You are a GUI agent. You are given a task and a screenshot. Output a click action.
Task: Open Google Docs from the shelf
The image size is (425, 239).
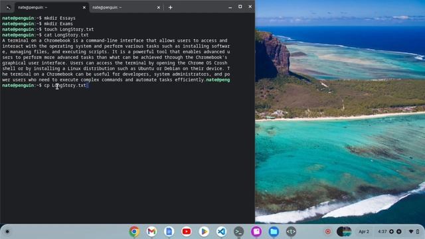click(169, 232)
